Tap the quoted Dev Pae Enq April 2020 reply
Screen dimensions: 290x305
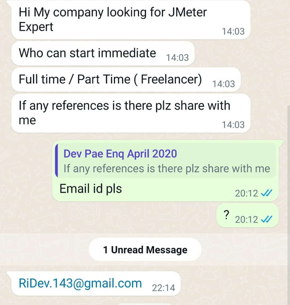166,161
